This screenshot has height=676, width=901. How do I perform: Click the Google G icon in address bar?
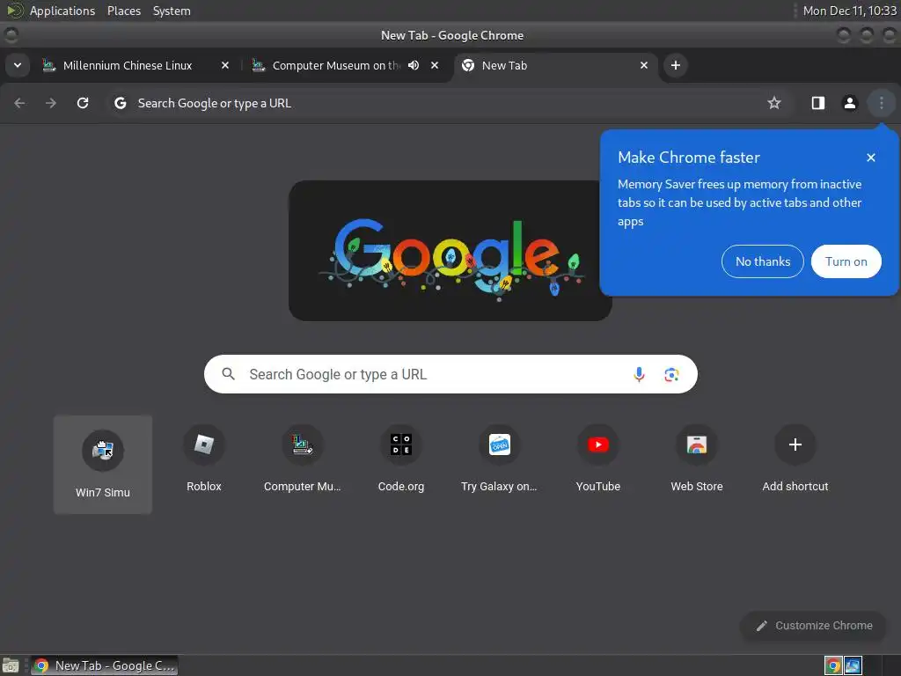click(120, 103)
